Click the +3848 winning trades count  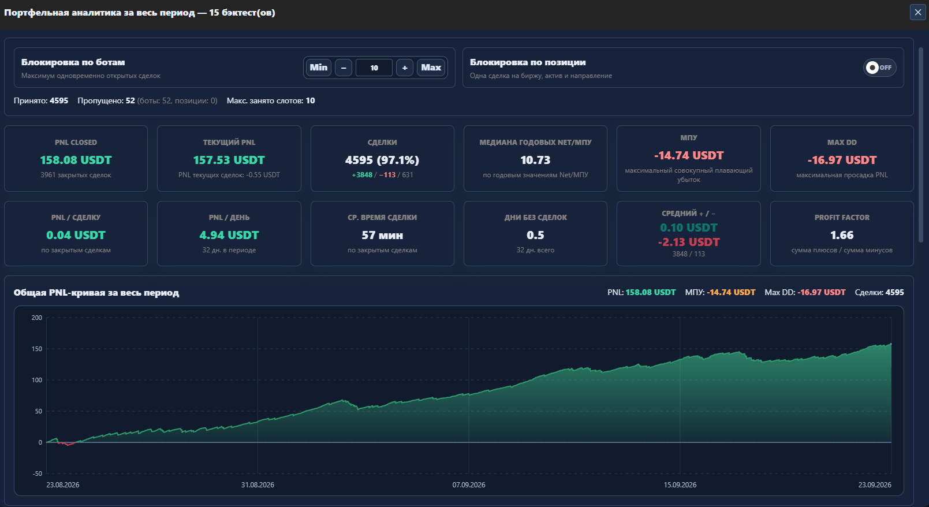(x=362, y=175)
